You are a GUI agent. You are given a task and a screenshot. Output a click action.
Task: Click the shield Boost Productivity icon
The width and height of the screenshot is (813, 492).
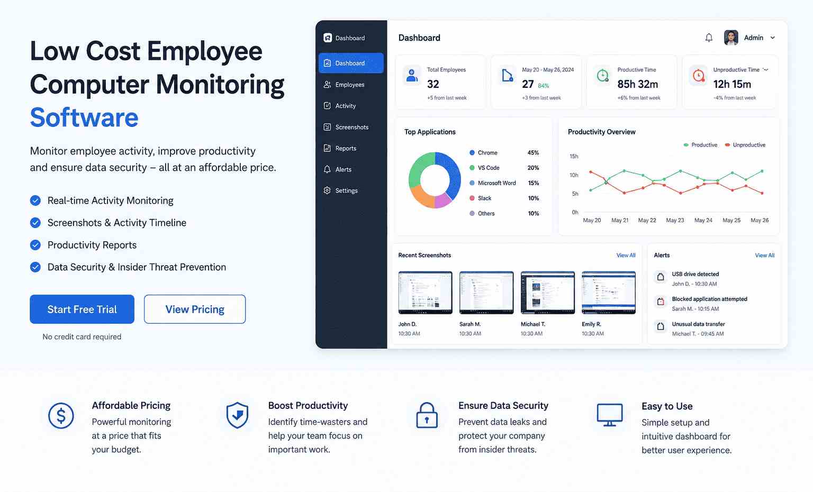[x=237, y=415]
